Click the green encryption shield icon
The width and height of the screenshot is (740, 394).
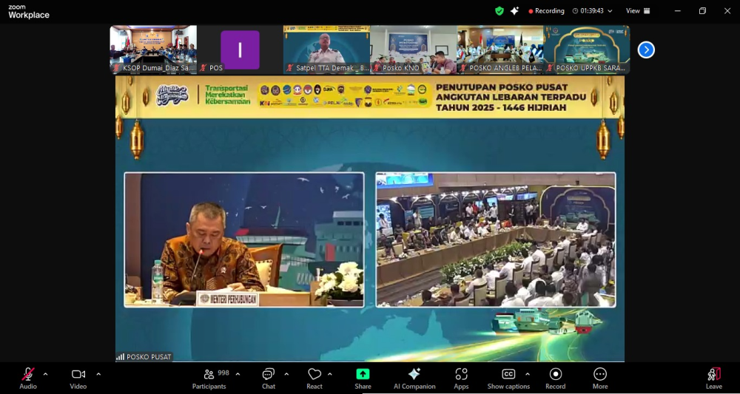click(499, 11)
